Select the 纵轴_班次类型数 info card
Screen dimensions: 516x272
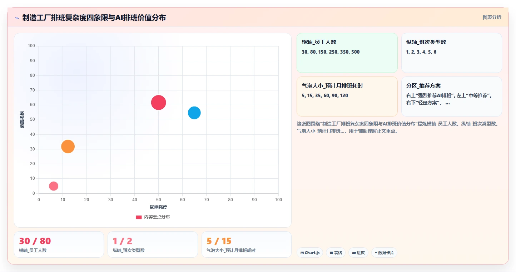[451, 53]
